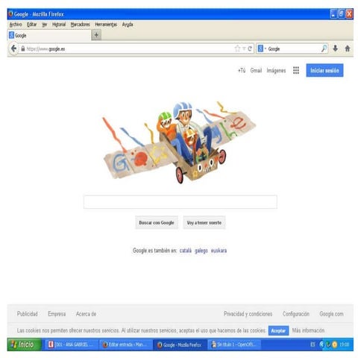358x358 pixels.
Task: Click the Iniciar sesión button
Action: (324, 70)
